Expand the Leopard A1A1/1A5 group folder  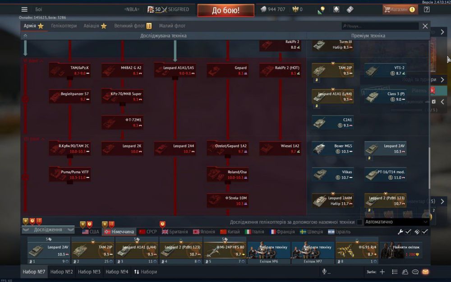coord(175,70)
